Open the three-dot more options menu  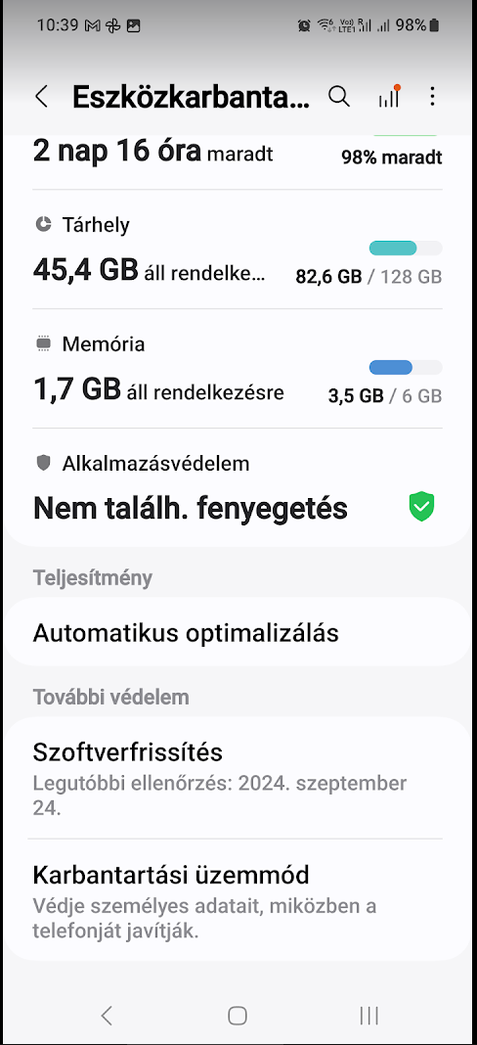pyautogui.click(x=432, y=97)
